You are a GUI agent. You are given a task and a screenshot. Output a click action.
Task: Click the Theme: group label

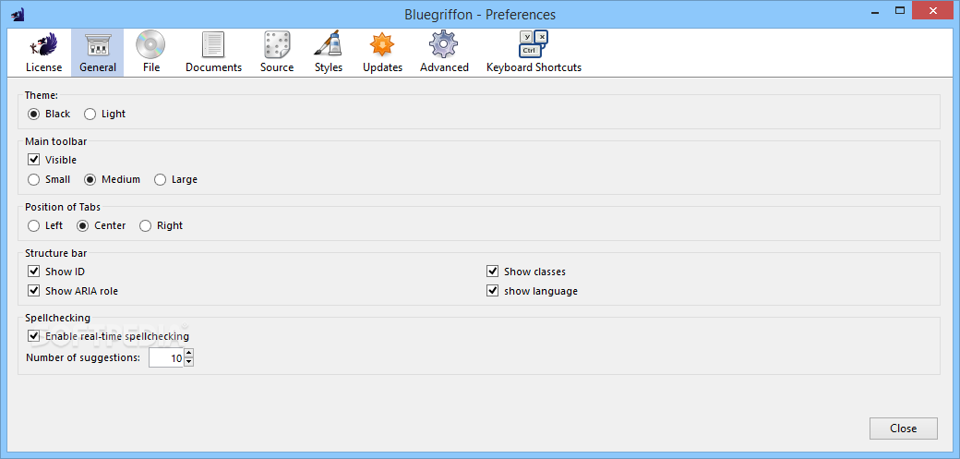tap(41, 95)
